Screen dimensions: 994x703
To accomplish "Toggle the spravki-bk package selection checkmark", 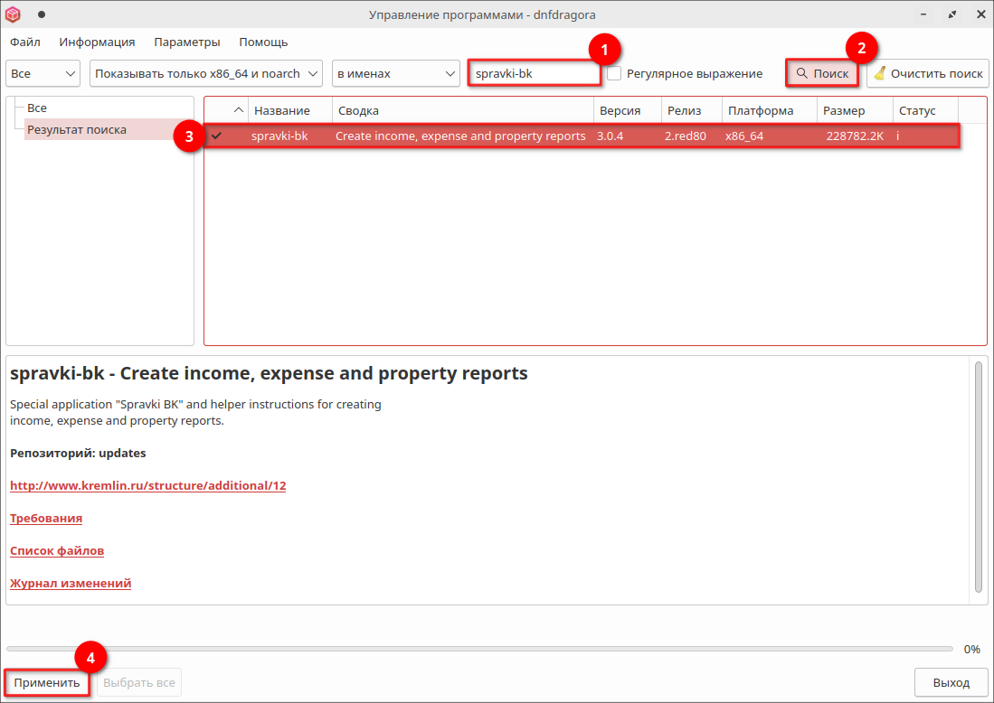I will (x=216, y=136).
